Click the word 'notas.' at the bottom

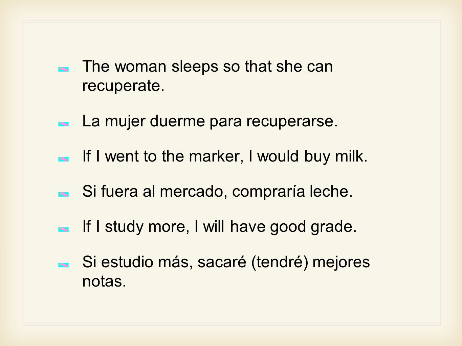(104, 281)
